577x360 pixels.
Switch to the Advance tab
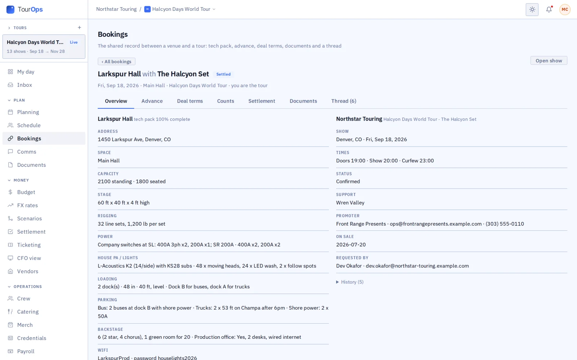(152, 101)
